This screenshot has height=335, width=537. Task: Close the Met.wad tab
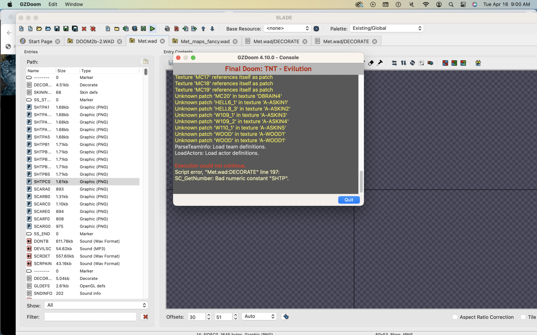coord(162,41)
